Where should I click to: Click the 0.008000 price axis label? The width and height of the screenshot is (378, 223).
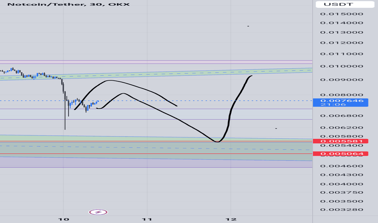(341, 95)
